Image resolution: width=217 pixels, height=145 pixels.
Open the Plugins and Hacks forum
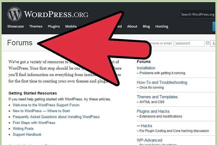click(x=153, y=111)
